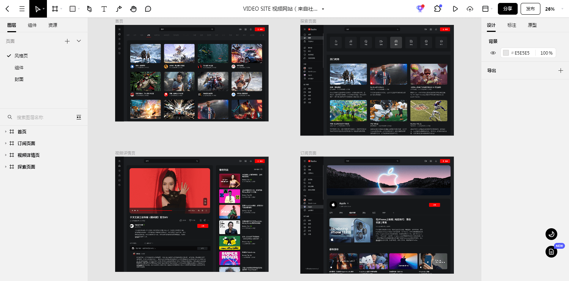Add a new page with plus icon
Image resolution: width=569 pixels, height=281 pixels.
(x=67, y=41)
